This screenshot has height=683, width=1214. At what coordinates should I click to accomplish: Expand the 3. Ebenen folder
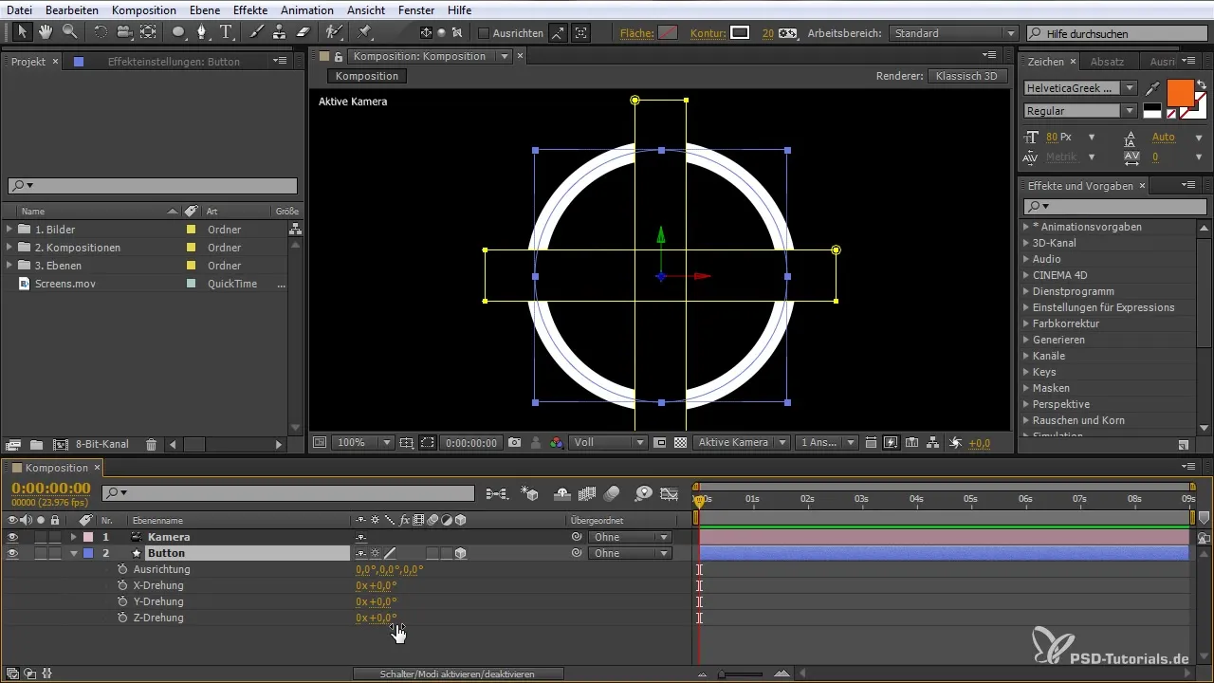tap(9, 266)
